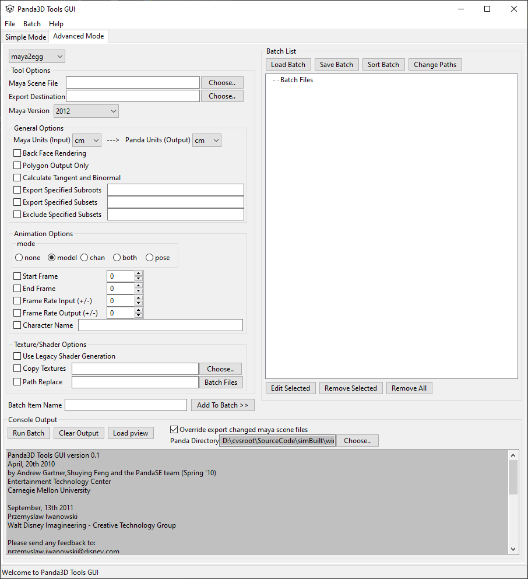Choose a Panda Directory
The image size is (528, 579).
(x=357, y=441)
